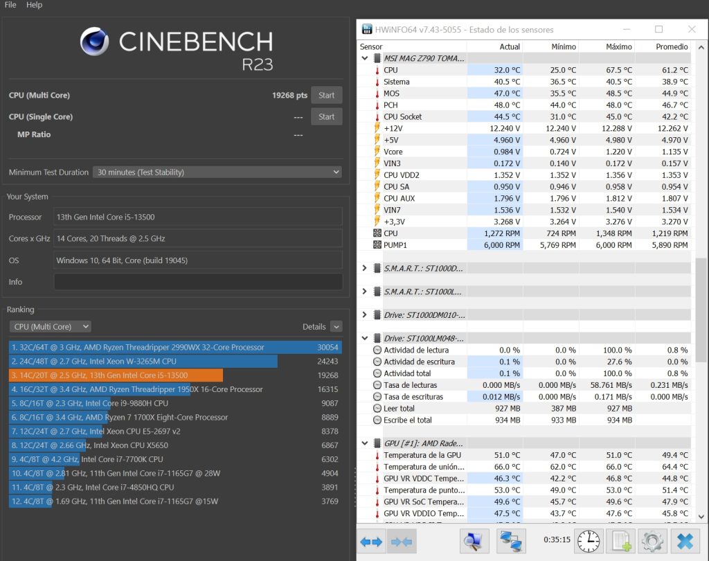The height and width of the screenshot is (561, 709).
Task: Click the clock icon beside Actividad de lectura
Action: click(377, 350)
